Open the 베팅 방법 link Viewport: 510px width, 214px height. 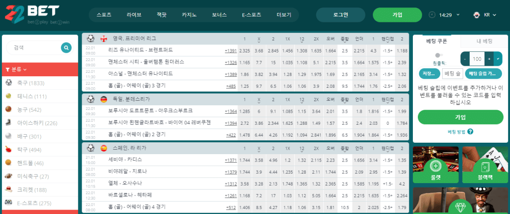tap(456, 132)
